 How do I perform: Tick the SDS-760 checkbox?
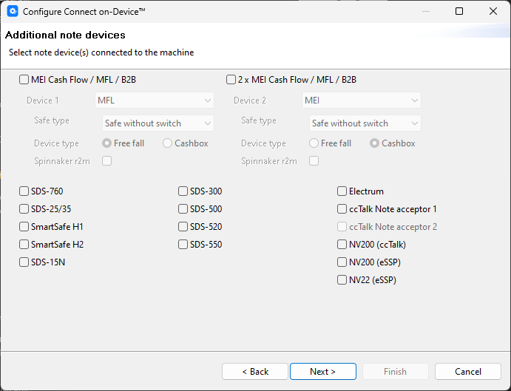[x=24, y=191]
